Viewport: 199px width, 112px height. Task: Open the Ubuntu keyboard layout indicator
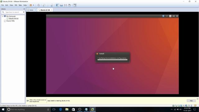(x=170, y=16)
